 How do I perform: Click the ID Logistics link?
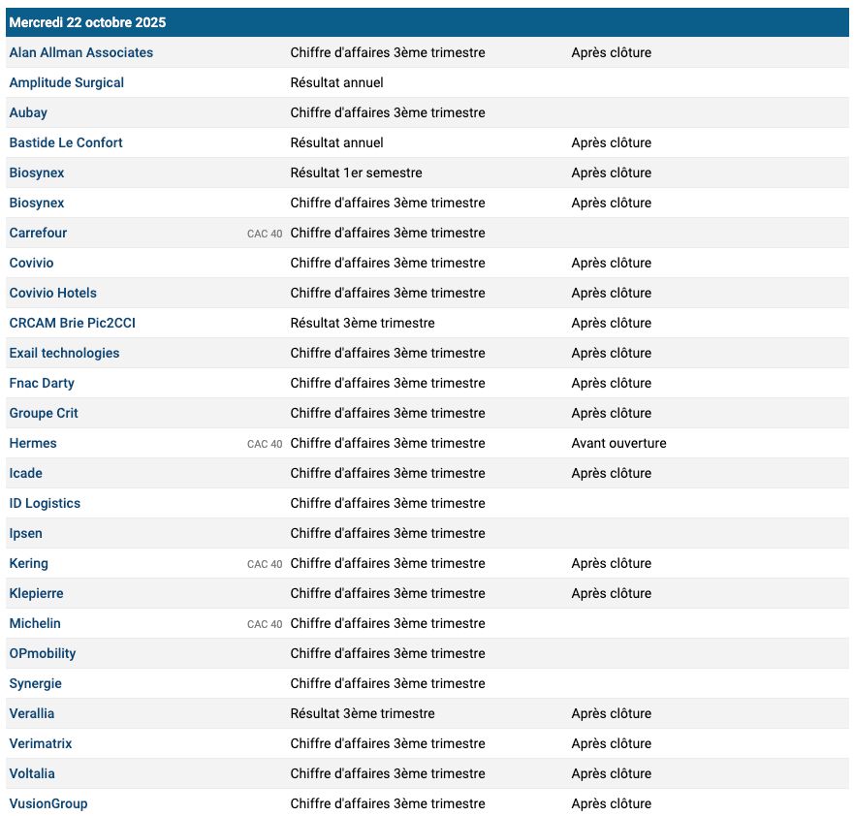click(45, 503)
